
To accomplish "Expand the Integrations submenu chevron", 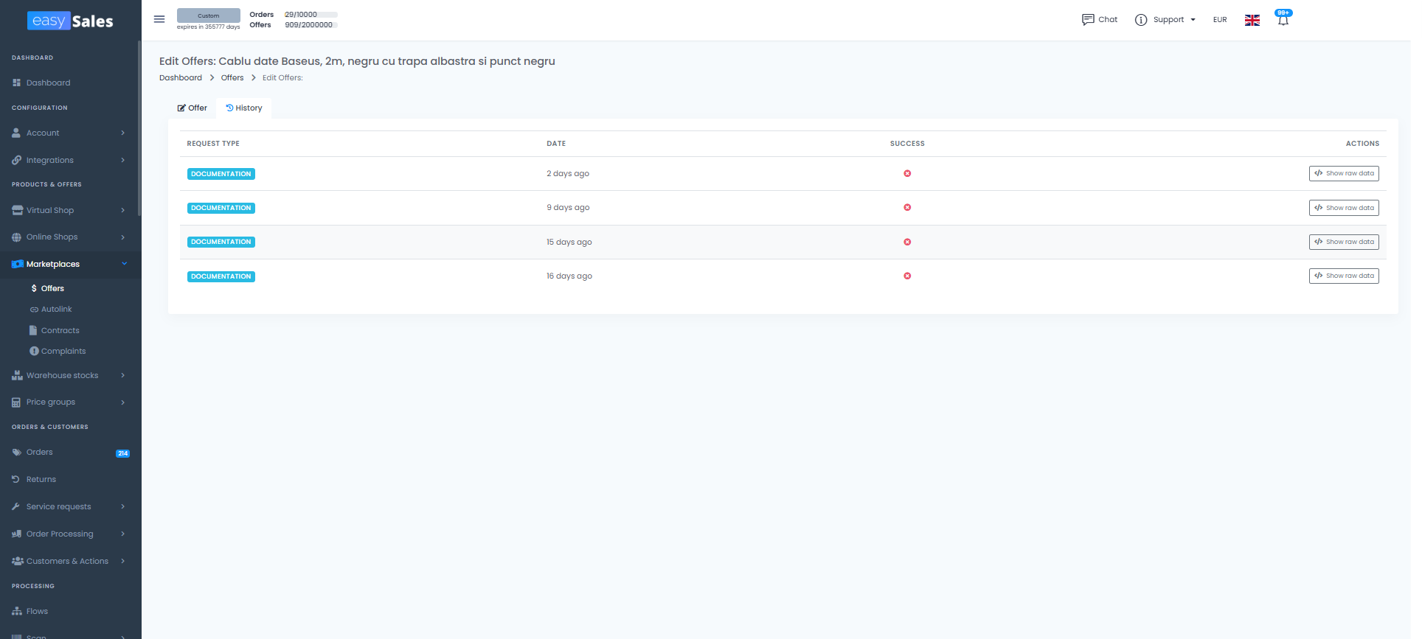I will (123, 160).
